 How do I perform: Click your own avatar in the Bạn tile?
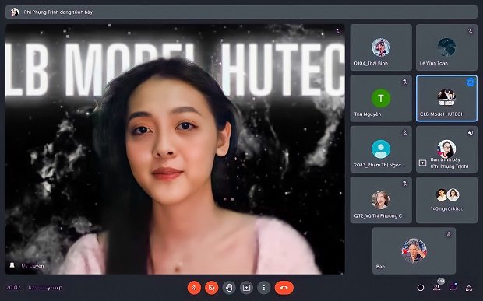pos(414,250)
